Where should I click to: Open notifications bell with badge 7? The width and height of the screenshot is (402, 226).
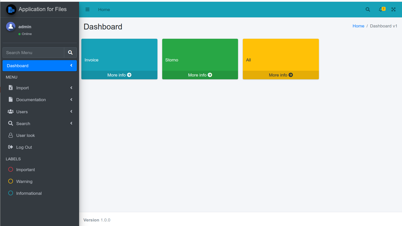tap(382, 9)
